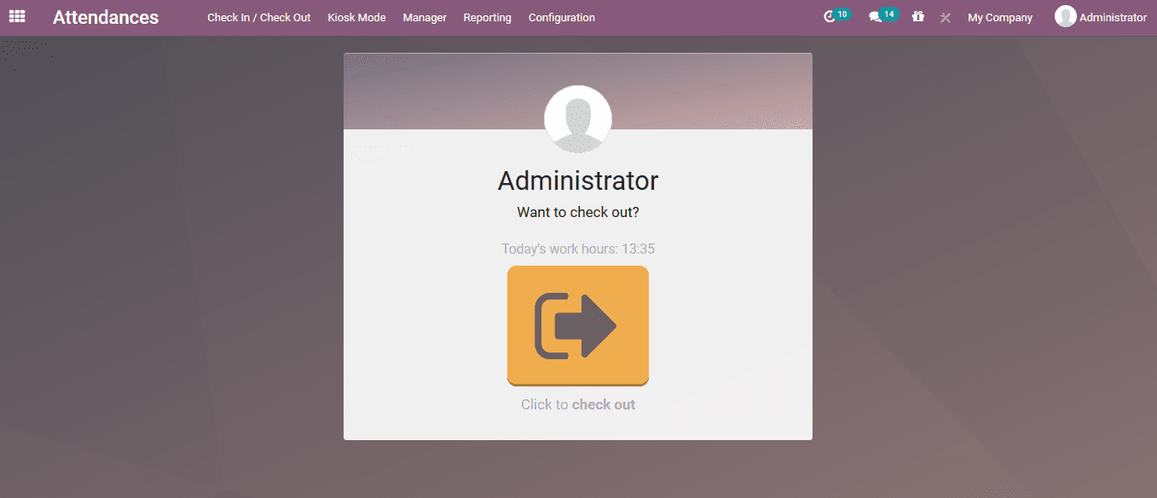Open the My Company switcher
This screenshot has height=498, width=1157.
pos(999,17)
